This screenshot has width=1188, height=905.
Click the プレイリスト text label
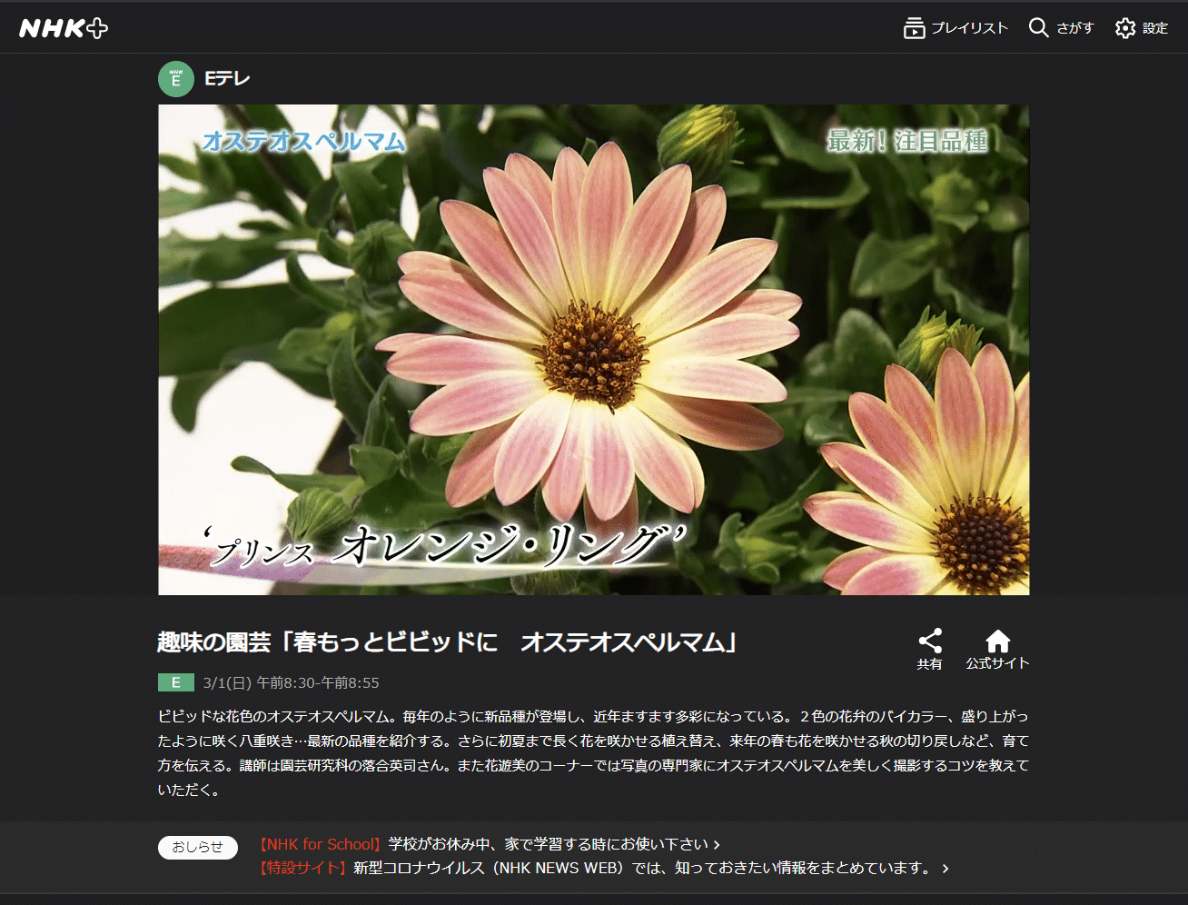969,28
